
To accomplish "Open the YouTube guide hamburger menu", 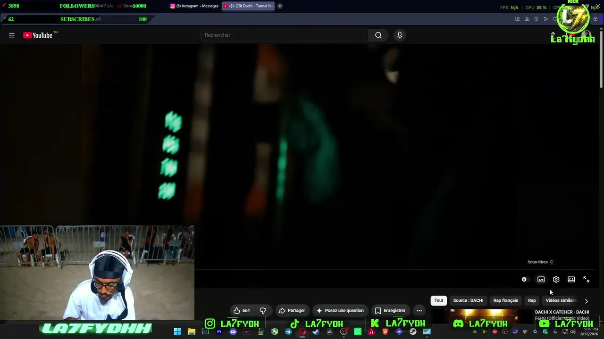I will [12, 35].
